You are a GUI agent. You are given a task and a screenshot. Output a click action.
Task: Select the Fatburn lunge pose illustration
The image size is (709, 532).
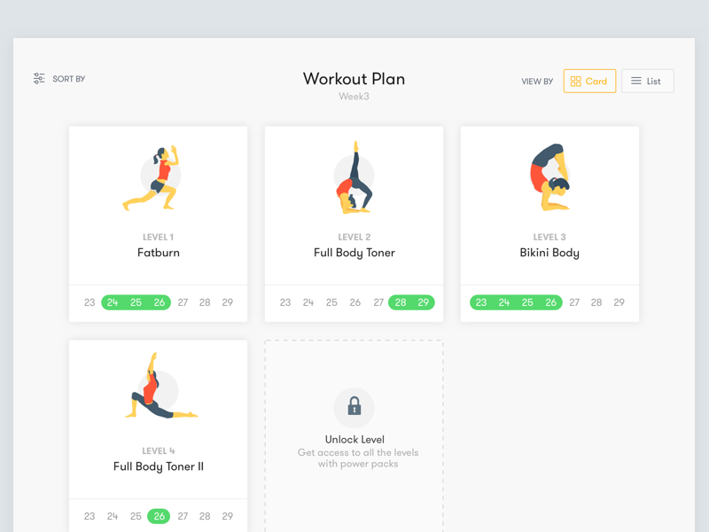(152, 178)
